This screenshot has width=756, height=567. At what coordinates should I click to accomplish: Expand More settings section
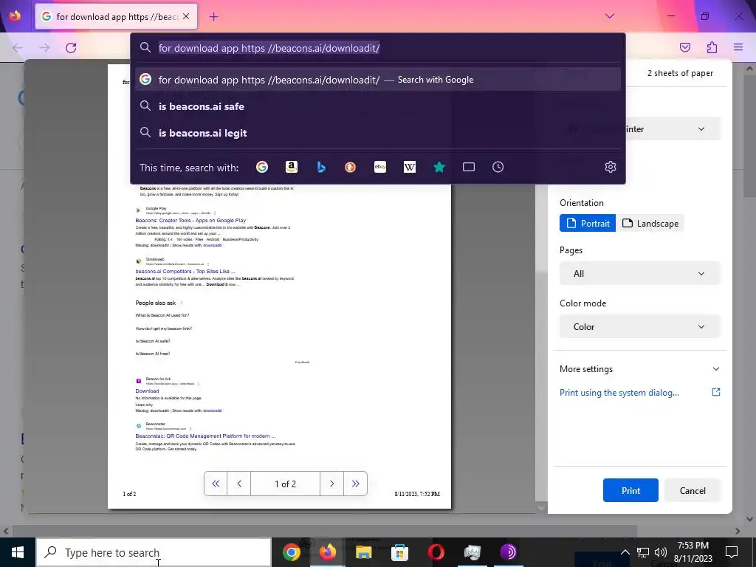coord(640,369)
